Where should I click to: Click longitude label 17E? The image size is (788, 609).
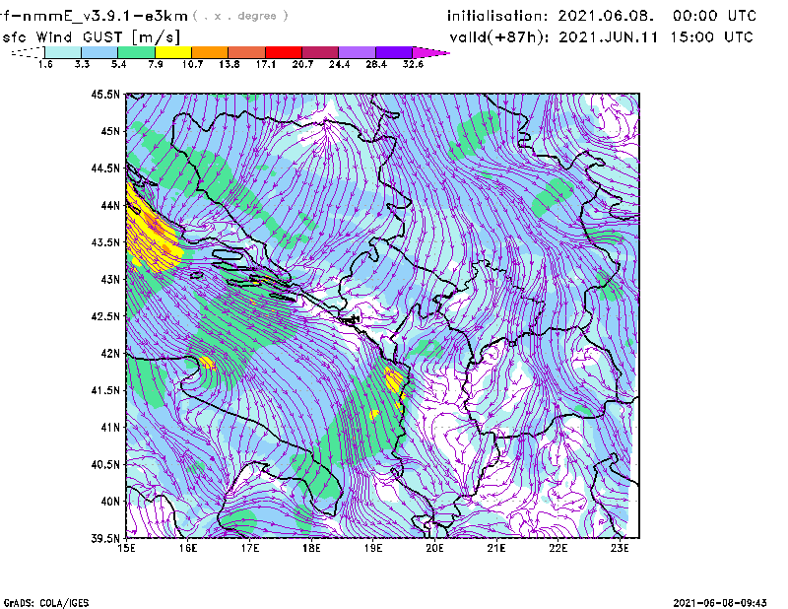[250, 548]
